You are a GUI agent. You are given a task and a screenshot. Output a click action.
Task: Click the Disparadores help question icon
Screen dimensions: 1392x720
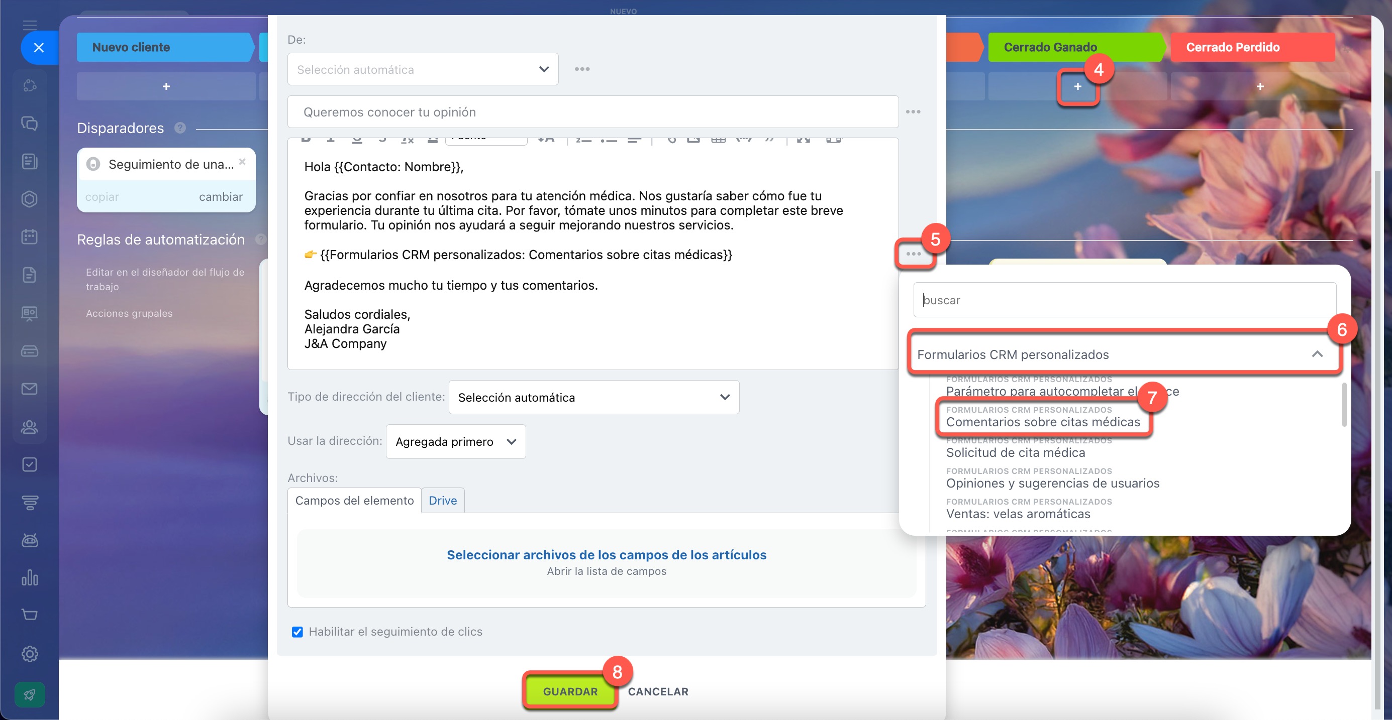pyautogui.click(x=180, y=128)
